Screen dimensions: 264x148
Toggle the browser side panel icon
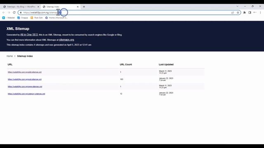[250, 13]
